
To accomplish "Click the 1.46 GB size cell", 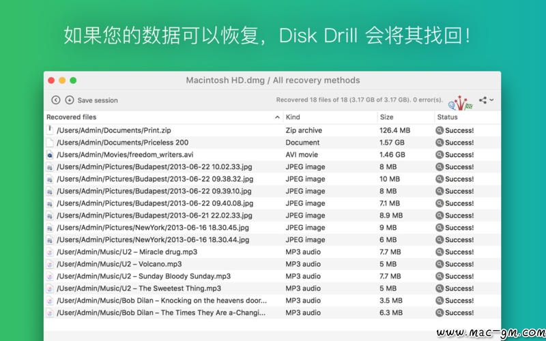I will coord(392,155).
